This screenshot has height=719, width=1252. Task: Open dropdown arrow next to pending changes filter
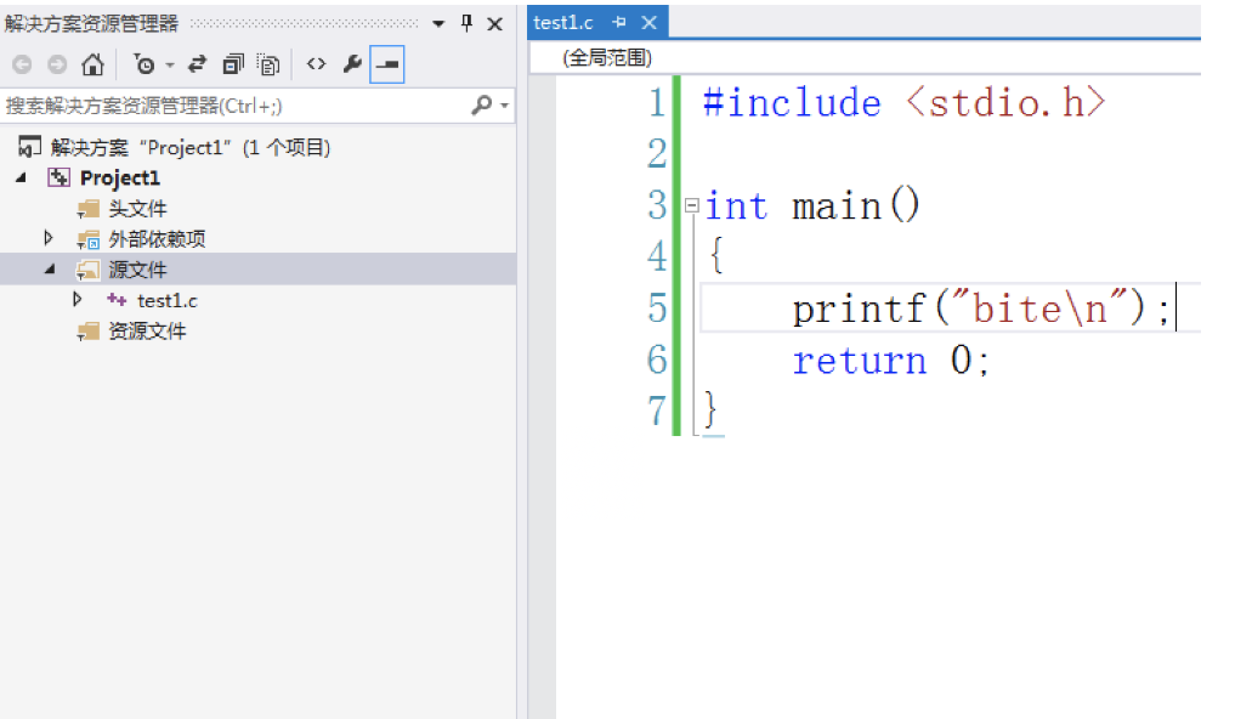(x=170, y=65)
